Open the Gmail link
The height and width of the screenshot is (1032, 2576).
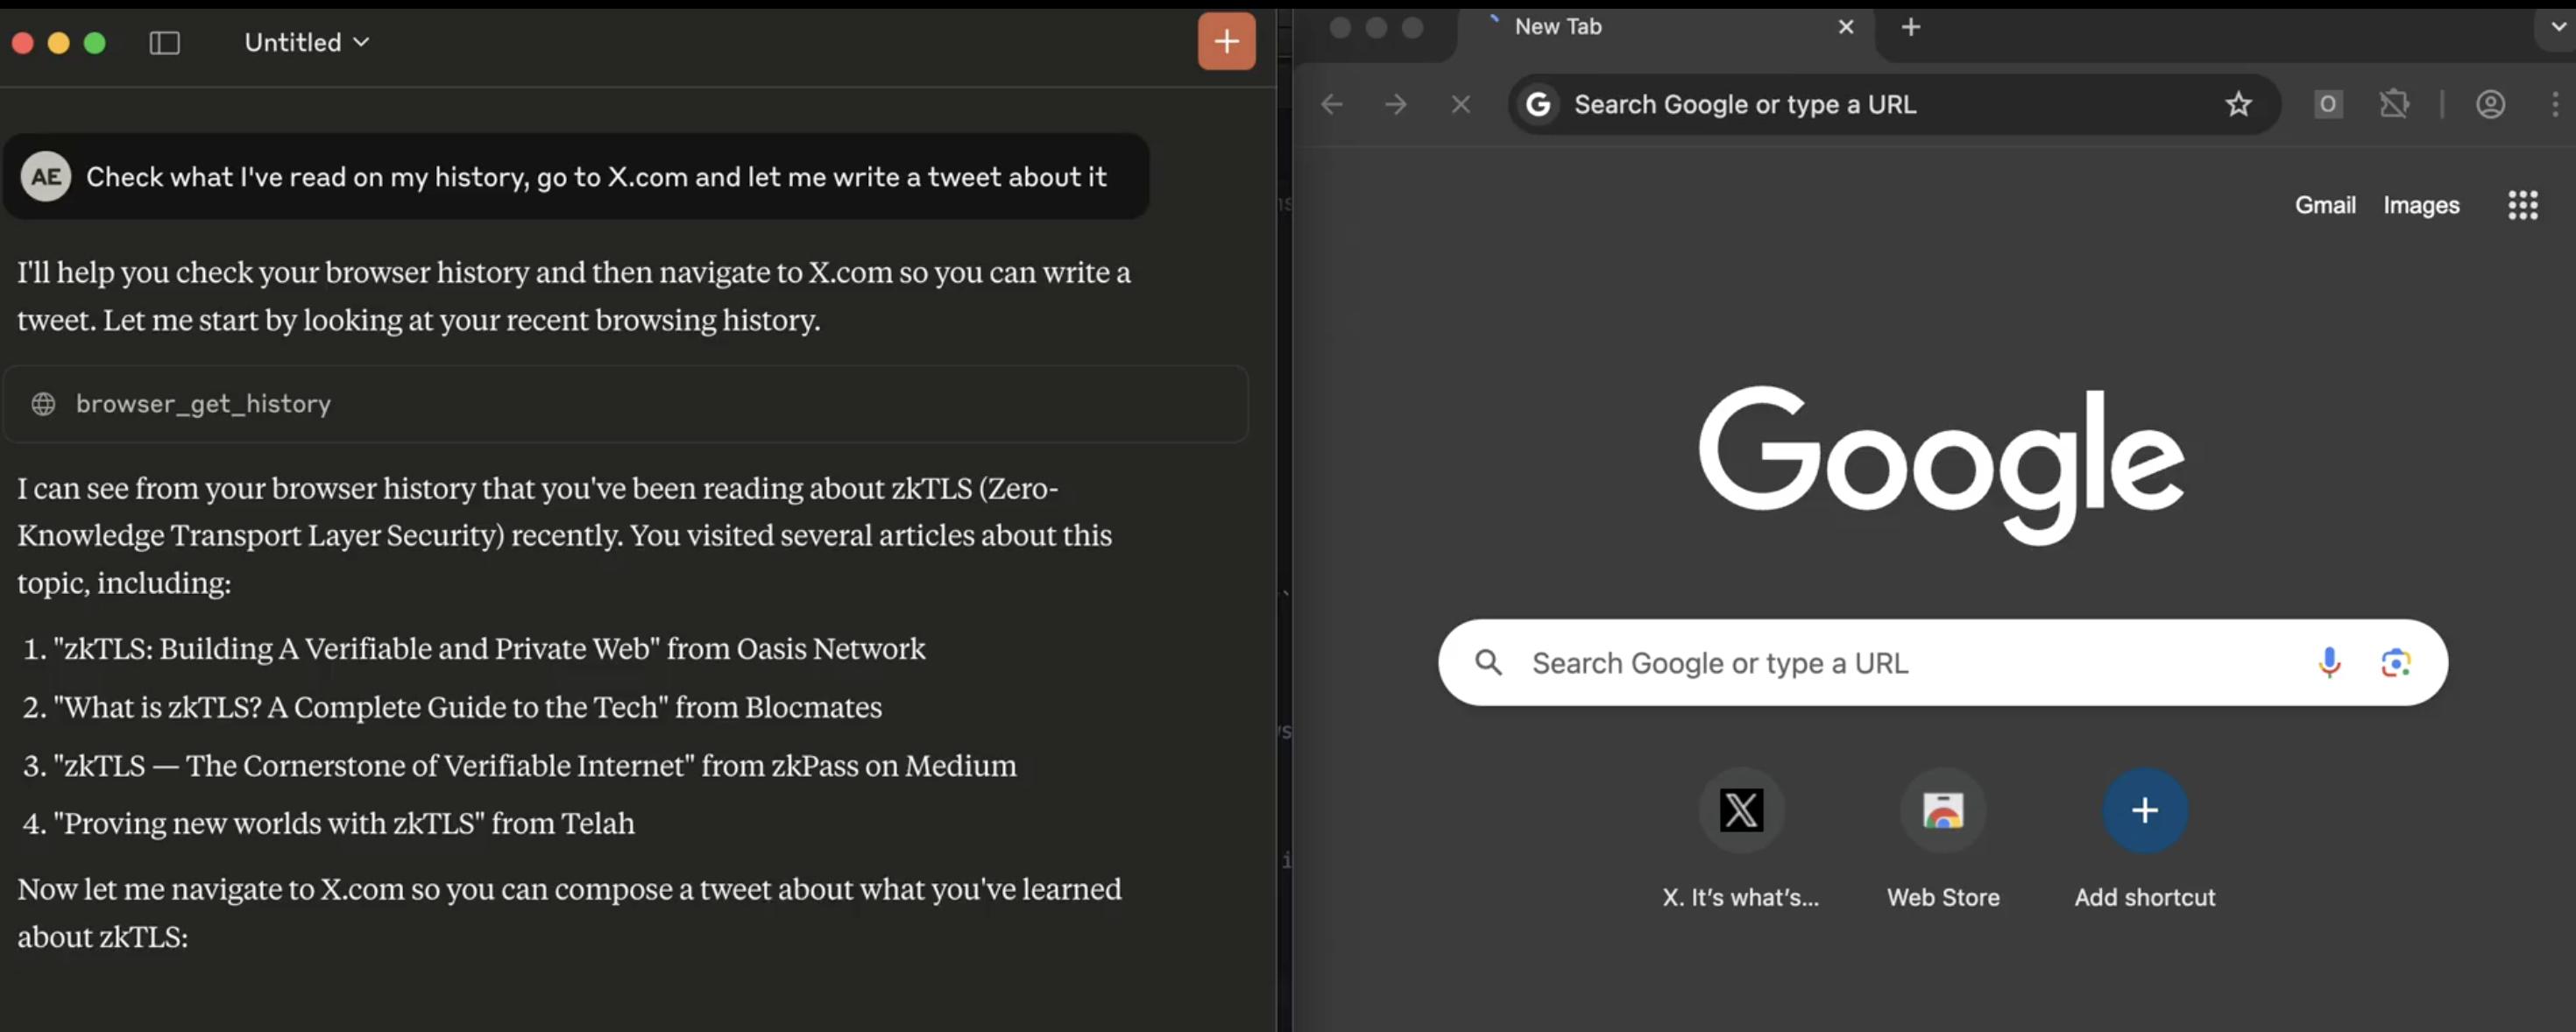coord(2325,205)
